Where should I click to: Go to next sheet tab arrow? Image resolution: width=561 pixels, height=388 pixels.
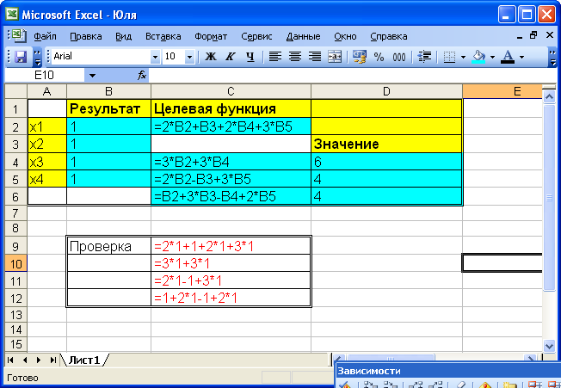[39, 360]
